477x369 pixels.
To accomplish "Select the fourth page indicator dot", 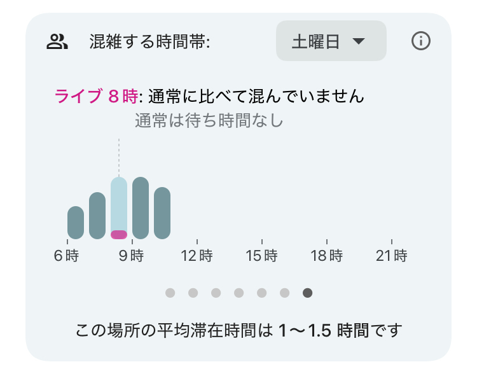I will pyautogui.click(x=238, y=293).
